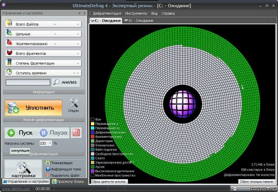Click the blue Пауза pause icon
Viewport: 278px width, 192px height.
(x=44, y=133)
